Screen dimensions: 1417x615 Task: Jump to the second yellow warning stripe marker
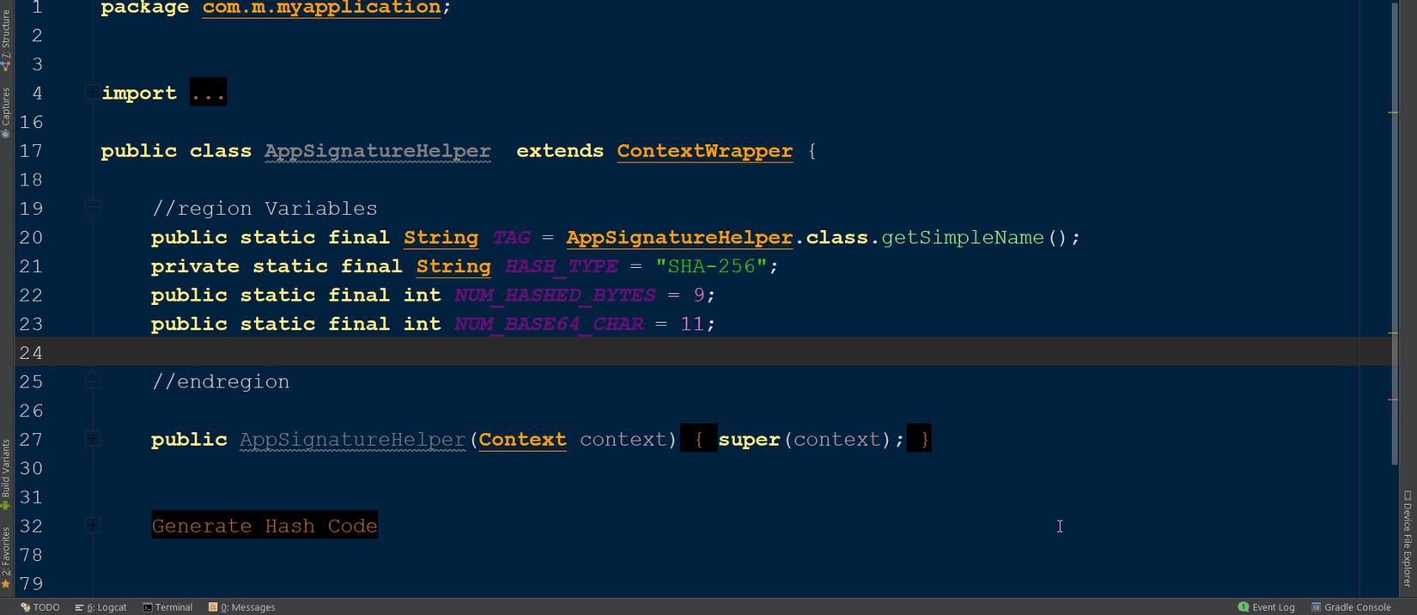coord(1393,333)
